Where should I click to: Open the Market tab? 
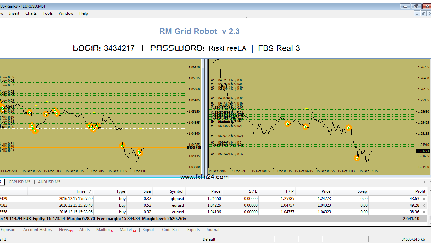tap(127, 230)
